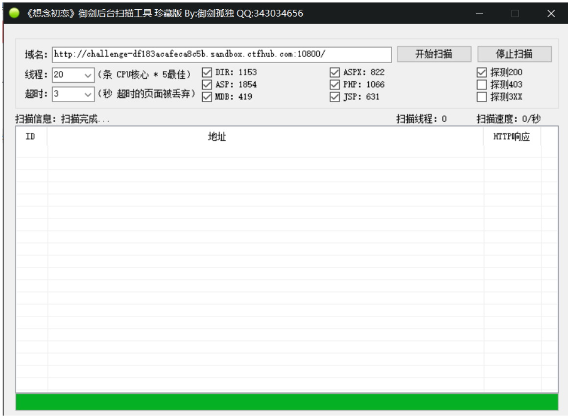Disable the ASPX: 822 checkbox
This screenshot has width=568, height=419.
[x=335, y=72]
